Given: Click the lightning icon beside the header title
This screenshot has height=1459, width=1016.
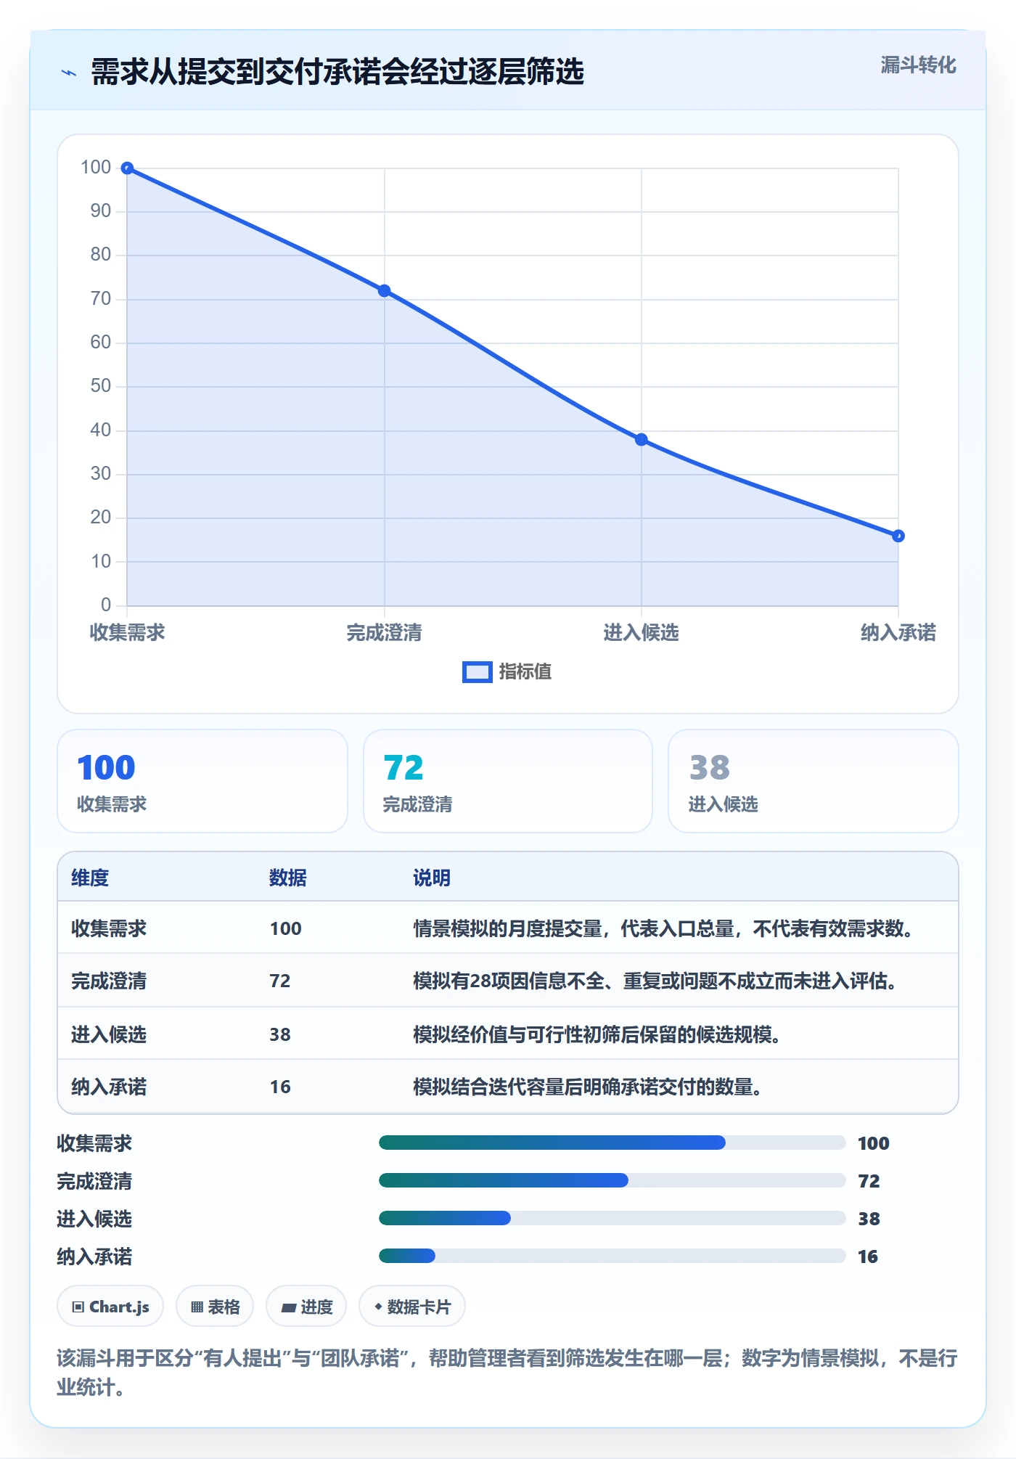Looking at the screenshot, I should [x=69, y=73].
